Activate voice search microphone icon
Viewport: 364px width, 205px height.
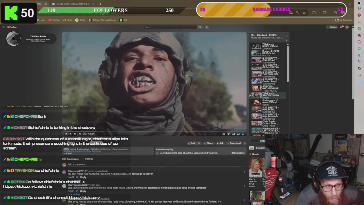click(207, 27)
